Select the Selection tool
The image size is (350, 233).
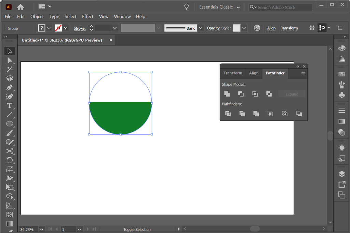(10, 51)
